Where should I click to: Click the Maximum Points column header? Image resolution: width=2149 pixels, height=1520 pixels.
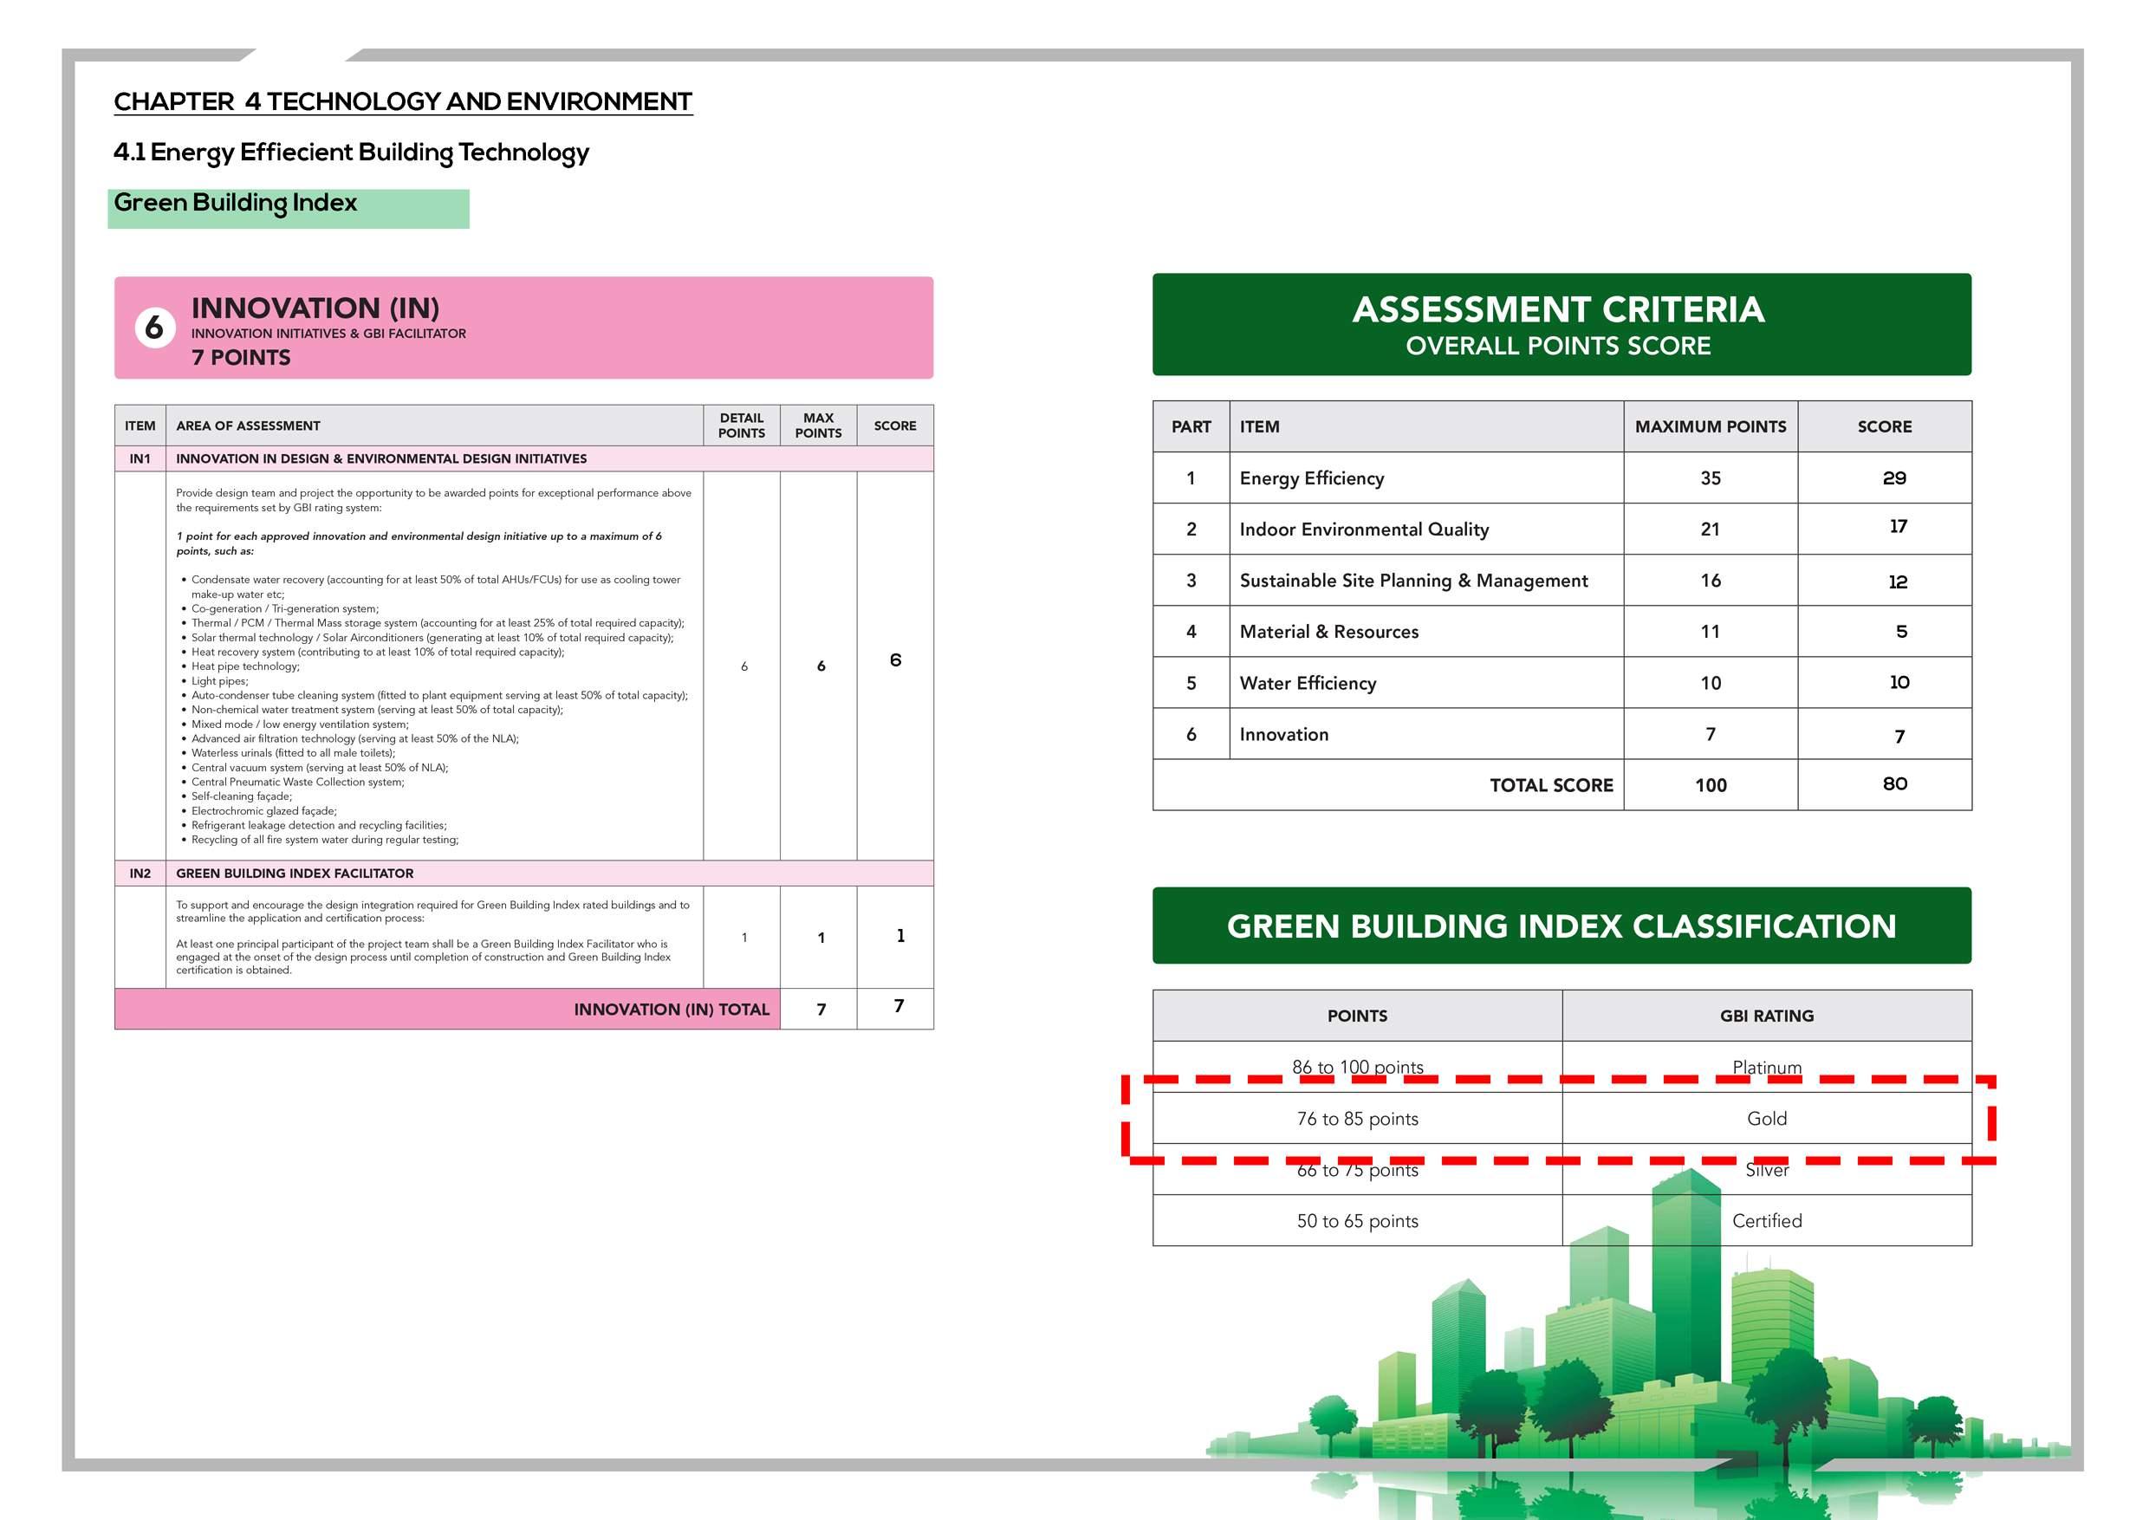1710,427
